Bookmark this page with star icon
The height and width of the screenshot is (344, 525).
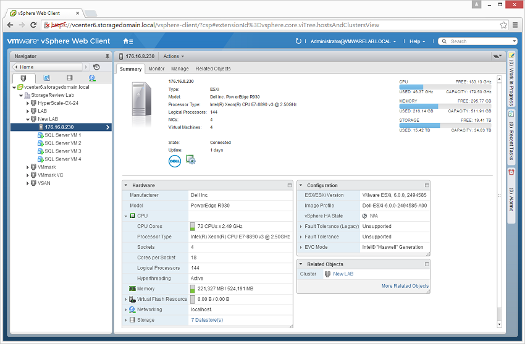coord(503,25)
